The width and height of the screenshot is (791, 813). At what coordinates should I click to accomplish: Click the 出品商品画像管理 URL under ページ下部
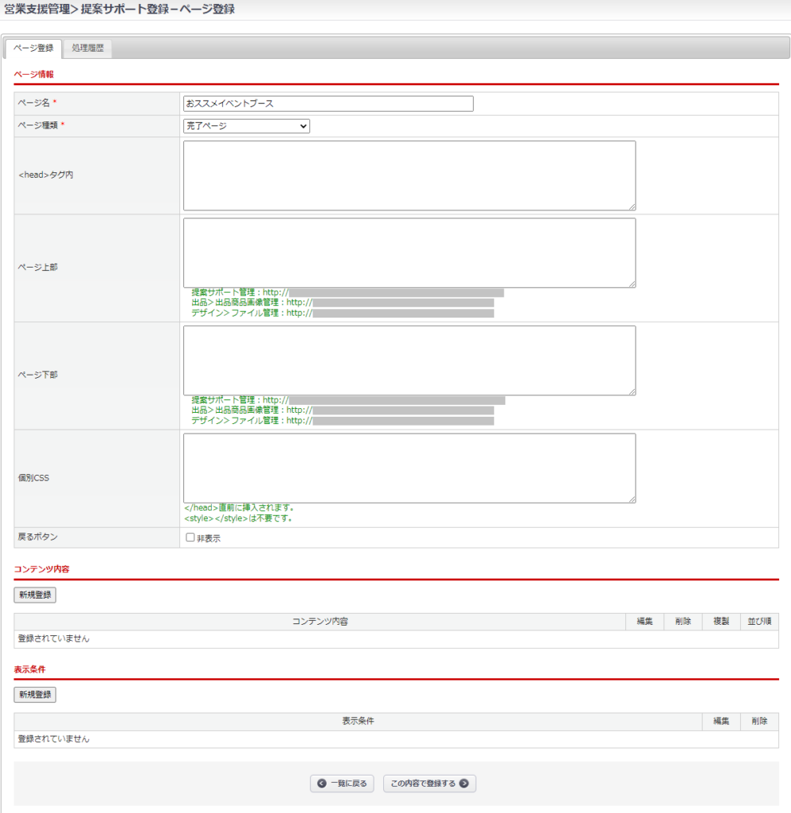390,410
